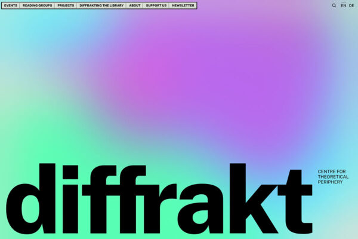
Task: Open the search magnifier icon
Action: tap(334, 5)
